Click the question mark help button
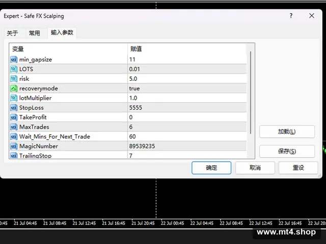Image resolution: width=326 pixels, height=244 pixels. click(x=291, y=16)
